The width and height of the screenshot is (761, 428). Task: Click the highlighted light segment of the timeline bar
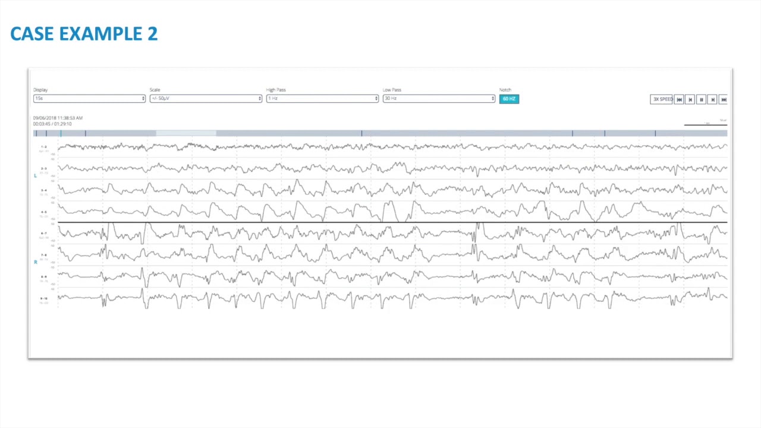tap(186, 133)
